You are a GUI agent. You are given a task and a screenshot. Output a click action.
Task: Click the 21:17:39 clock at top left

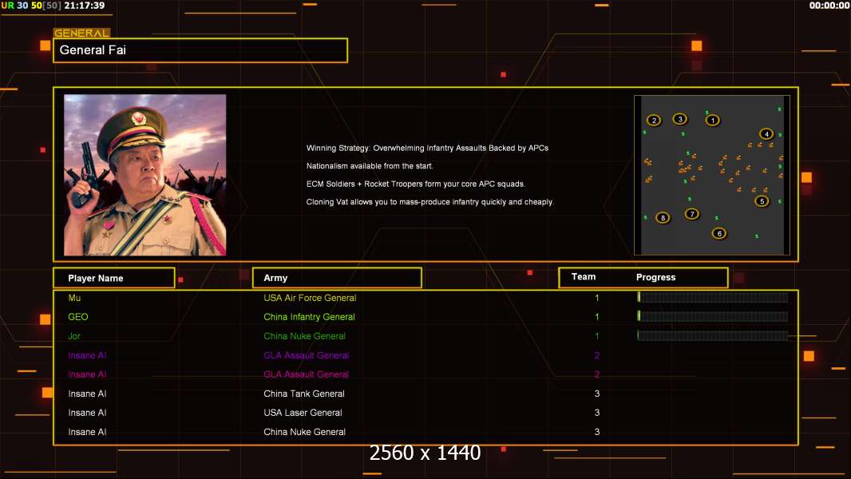click(x=84, y=6)
